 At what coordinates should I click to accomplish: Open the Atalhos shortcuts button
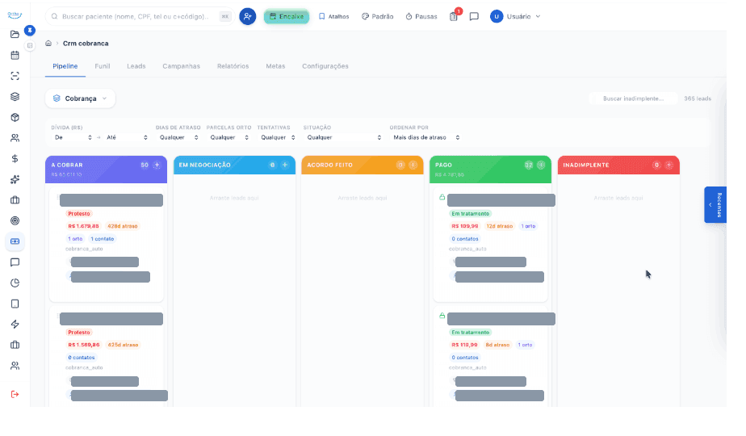coord(334,16)
